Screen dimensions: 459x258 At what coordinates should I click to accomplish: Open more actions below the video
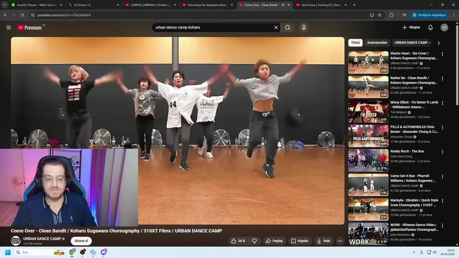tap(340, 241)
